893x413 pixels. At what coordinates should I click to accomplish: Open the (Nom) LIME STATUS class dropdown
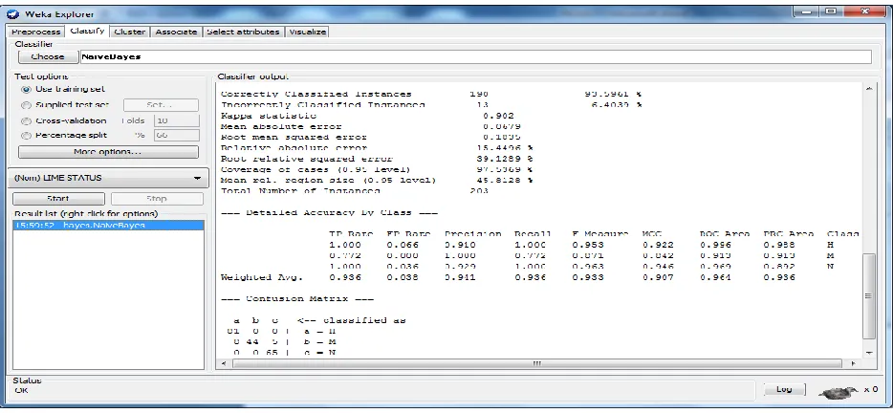[108, 179]
